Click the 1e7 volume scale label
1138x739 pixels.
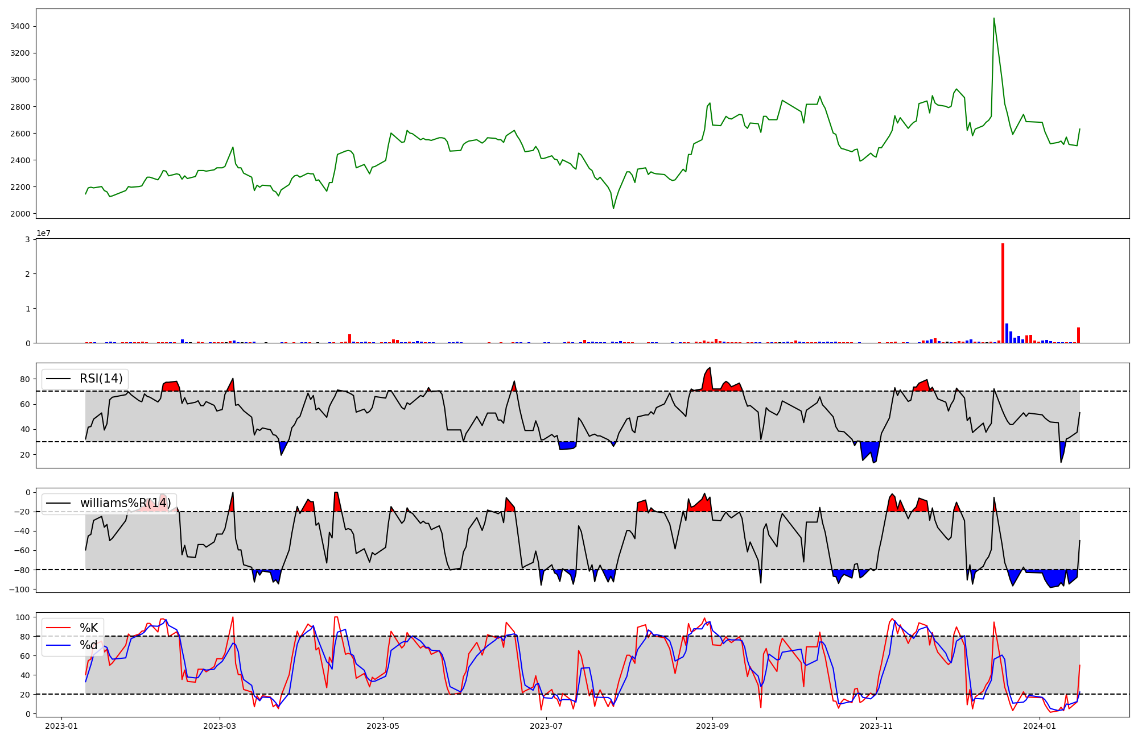(43, 234)
